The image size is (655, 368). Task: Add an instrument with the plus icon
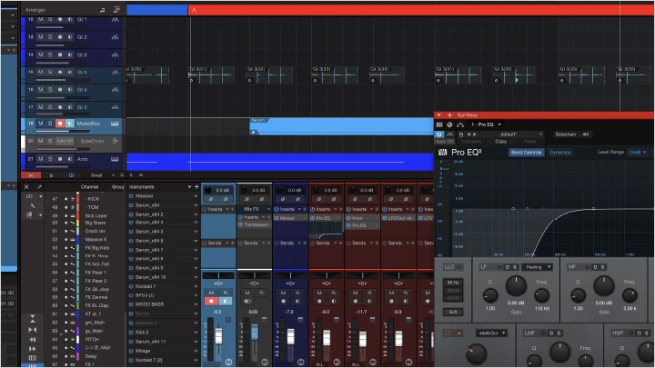(x=196, y=187)
